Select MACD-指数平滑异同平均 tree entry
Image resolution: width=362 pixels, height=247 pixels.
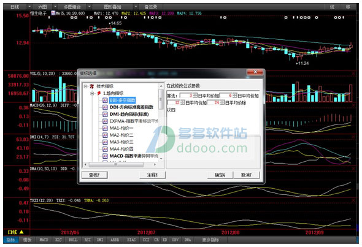pos(134,156)
